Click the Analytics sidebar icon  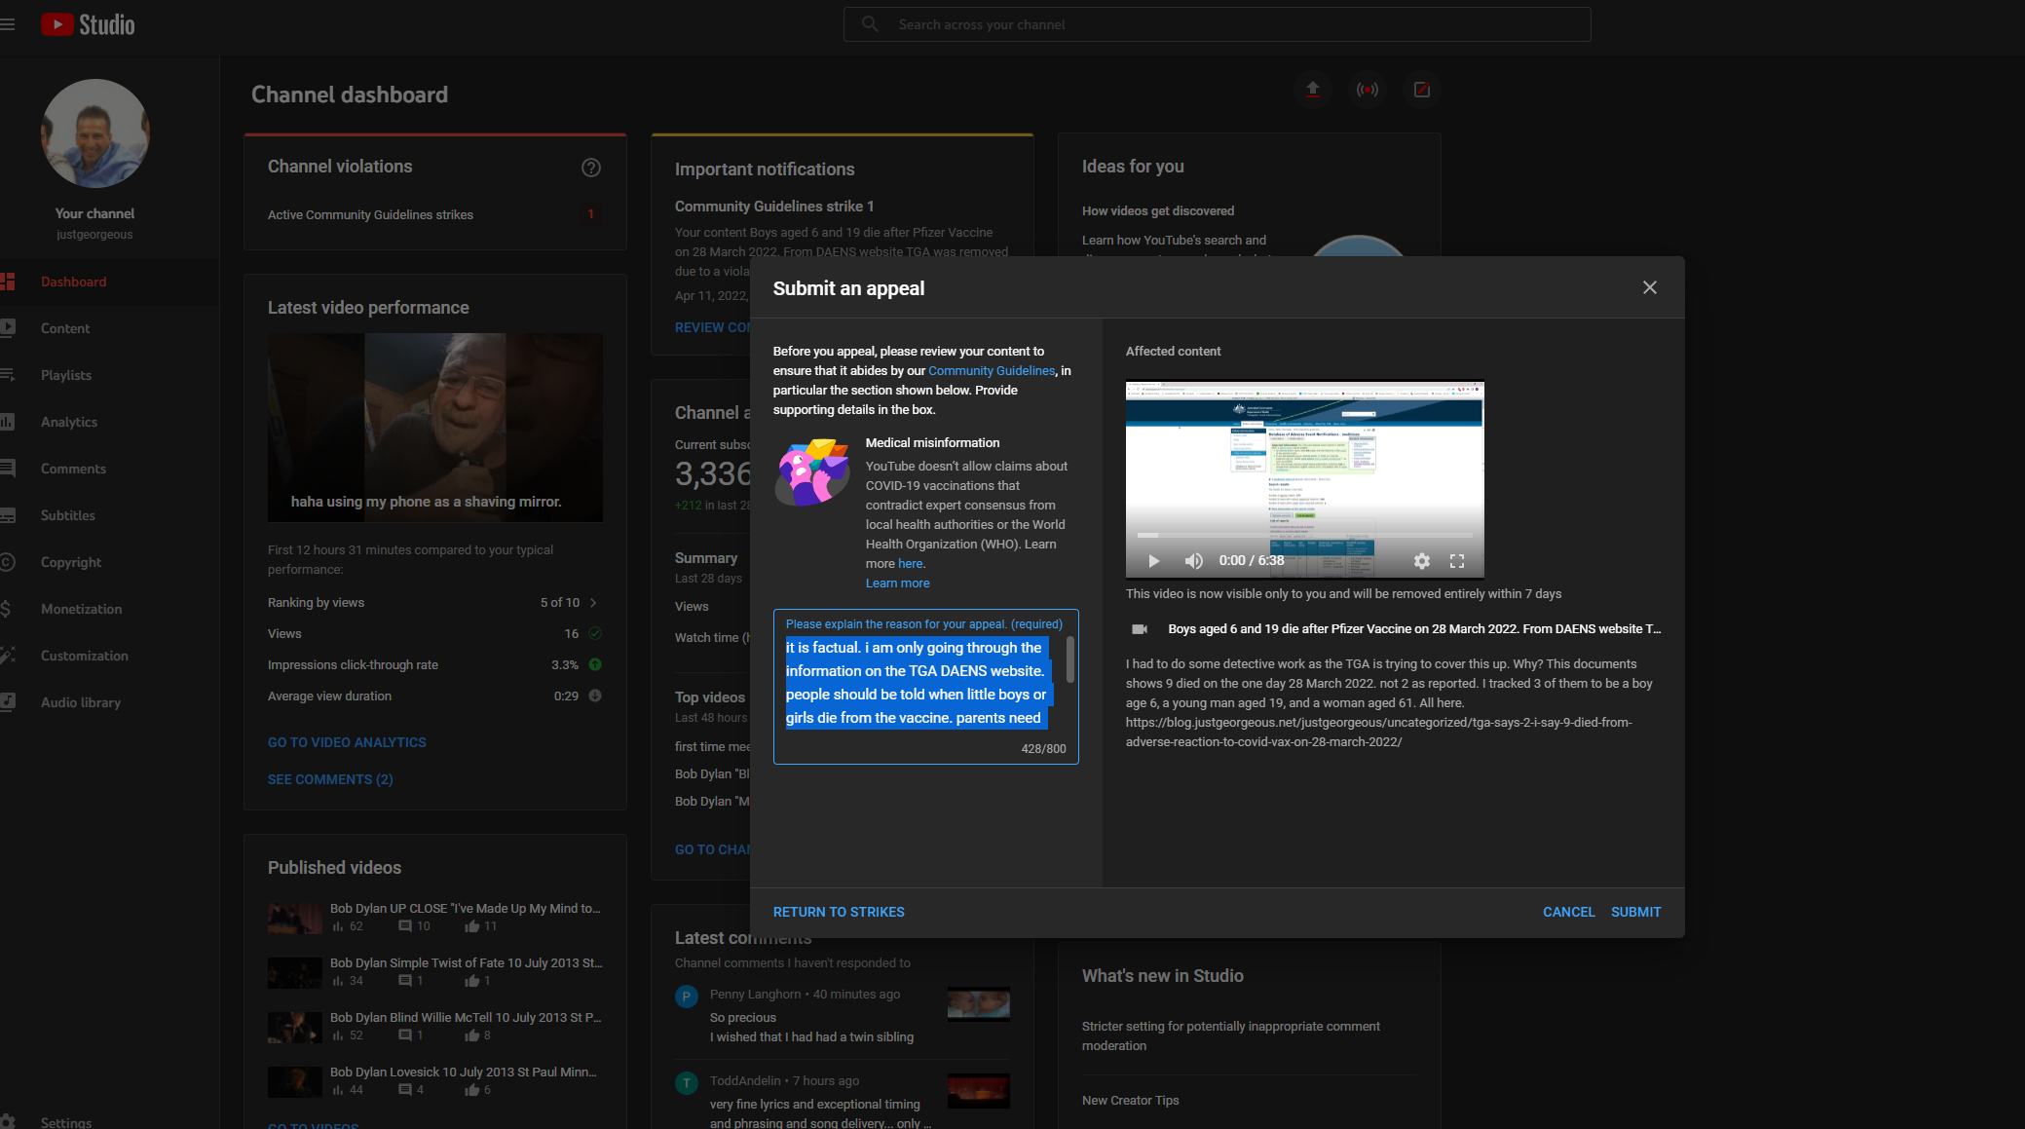[8, 422]
